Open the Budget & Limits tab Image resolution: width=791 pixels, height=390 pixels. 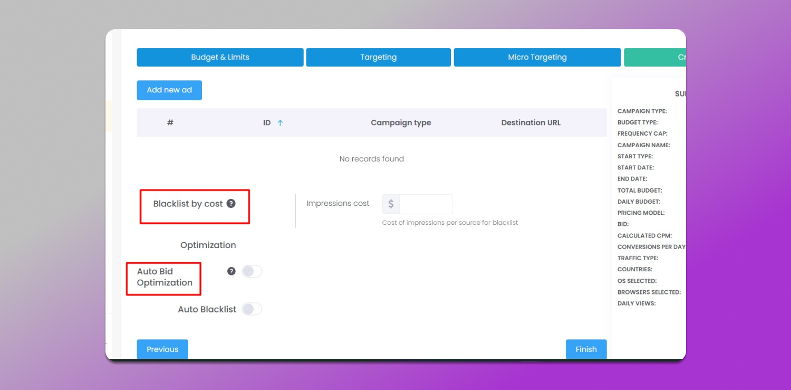coord(220,58)
